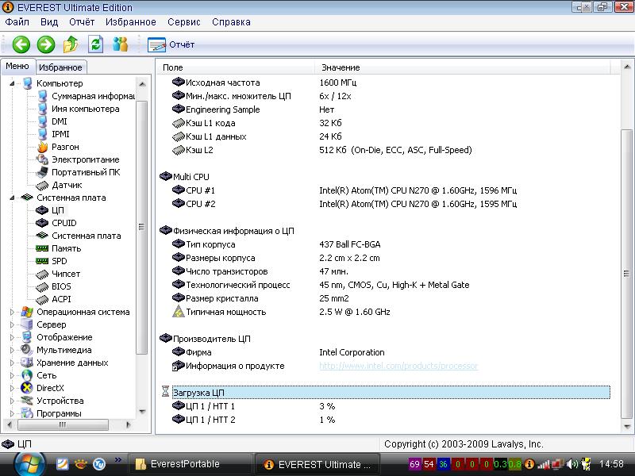Expand the Операционная система node

click(x=12, y=312)
